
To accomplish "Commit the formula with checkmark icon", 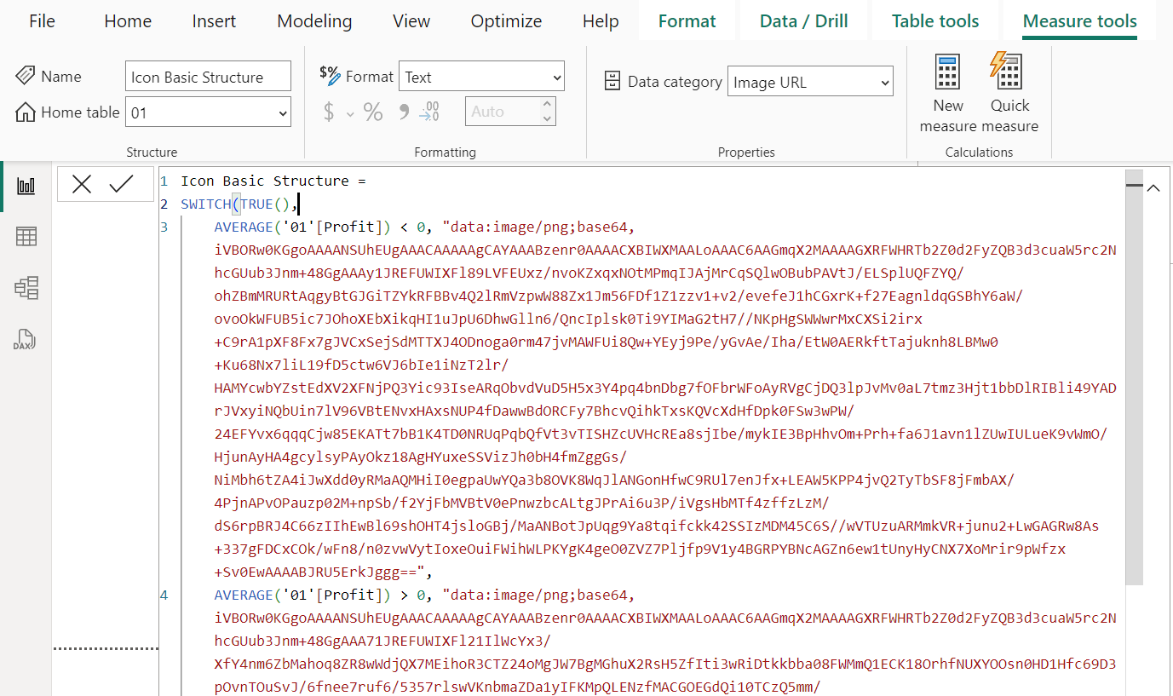I will click(121, 184).
